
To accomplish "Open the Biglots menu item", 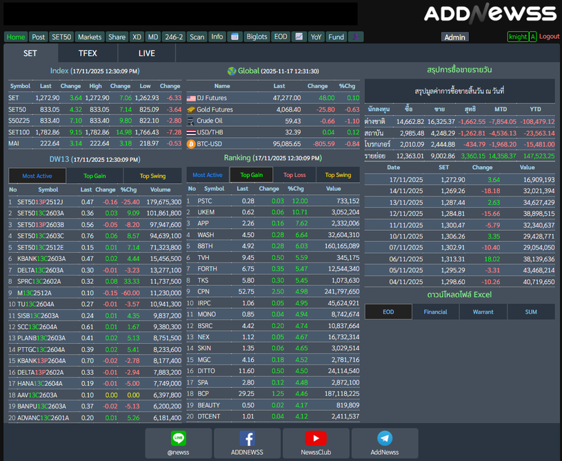I will point(257,37).
